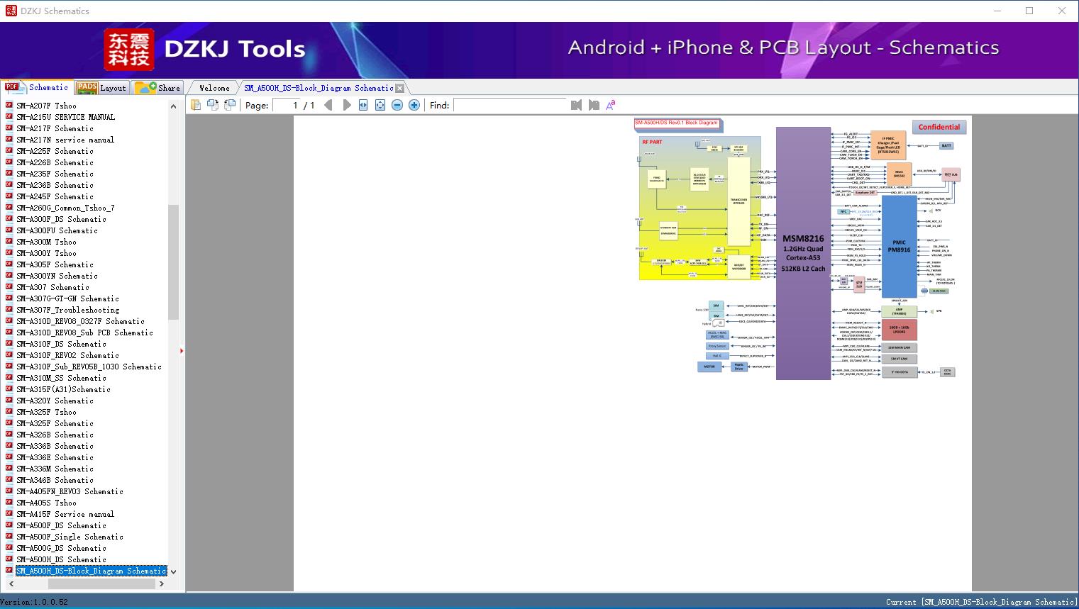
Task: Go to the previous page arrow
Action: pyautogui.click(x=328, y=105)
